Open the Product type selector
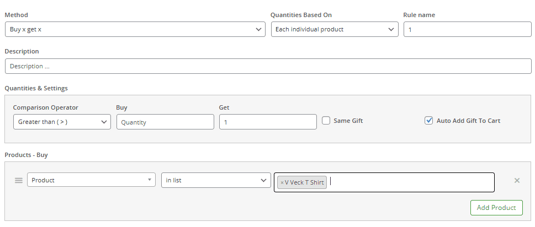Image resolution: width=535 pixels, height=227 pixels. (91, 180)
